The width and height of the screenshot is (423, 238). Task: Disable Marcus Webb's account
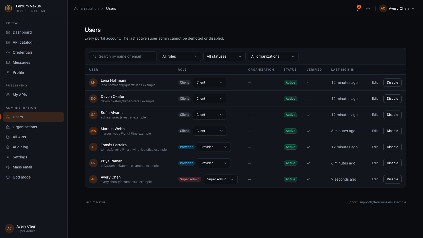[392, 131]
